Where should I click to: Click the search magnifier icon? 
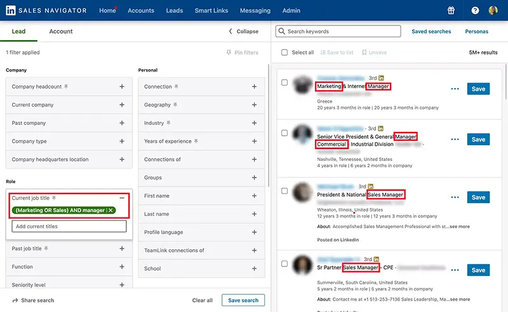click(x=281, y=32)
